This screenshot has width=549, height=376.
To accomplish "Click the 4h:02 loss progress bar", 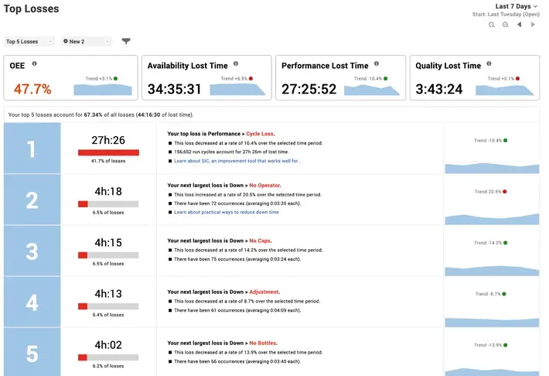I will coord(108,357).
